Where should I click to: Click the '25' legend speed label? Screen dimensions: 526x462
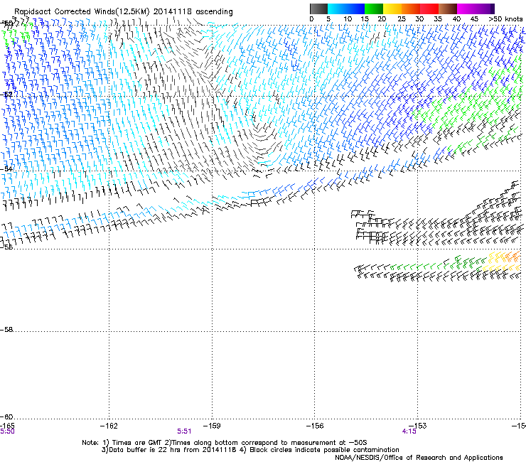[402, 19]
